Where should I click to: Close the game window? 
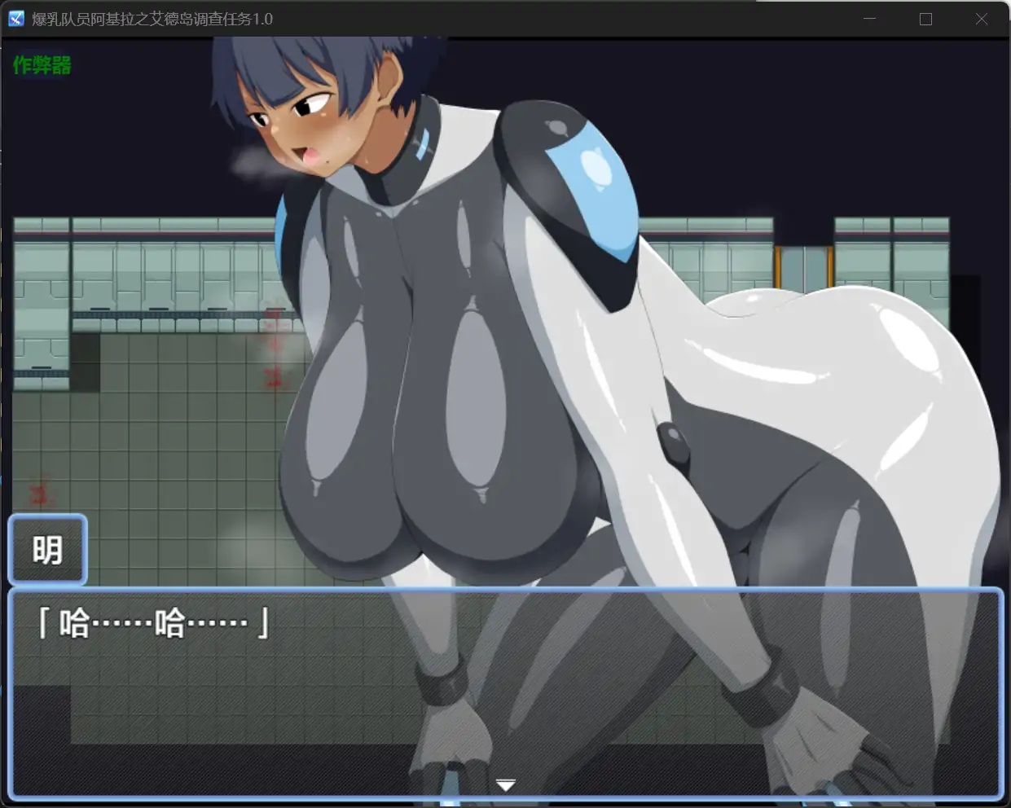click(x=981, y=19)
